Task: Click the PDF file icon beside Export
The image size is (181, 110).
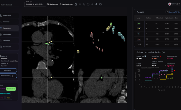Action: 167,12
